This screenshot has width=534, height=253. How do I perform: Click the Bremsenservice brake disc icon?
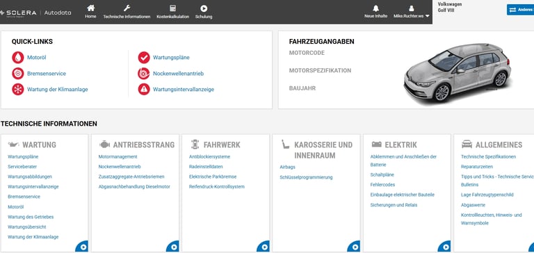[x=17, y=74]
